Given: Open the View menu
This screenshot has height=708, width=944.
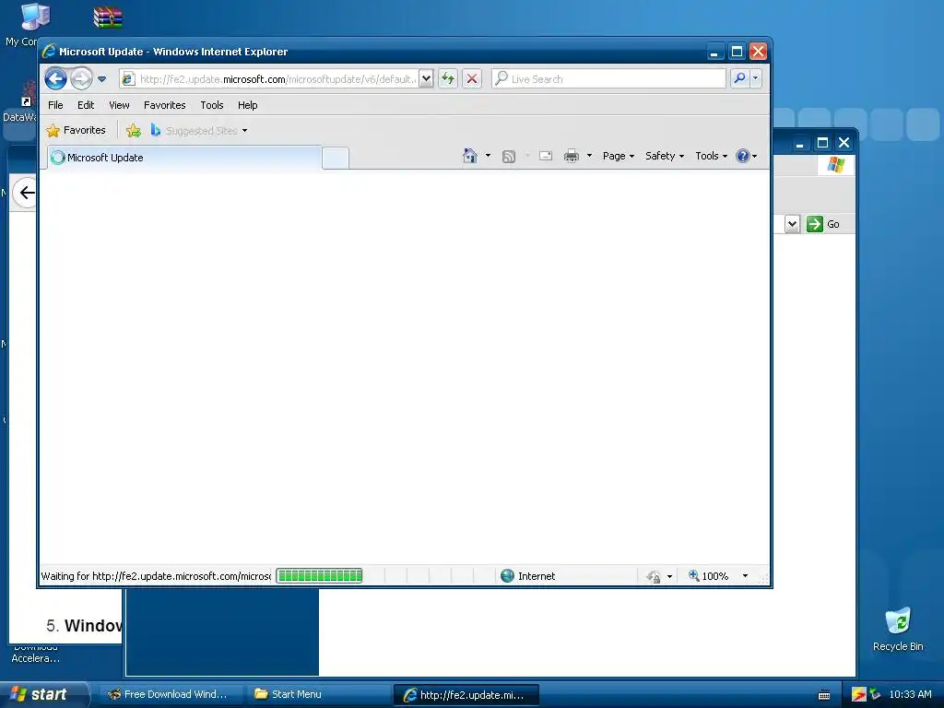Looking at the screenshot, I should click(x=119, y=105).
